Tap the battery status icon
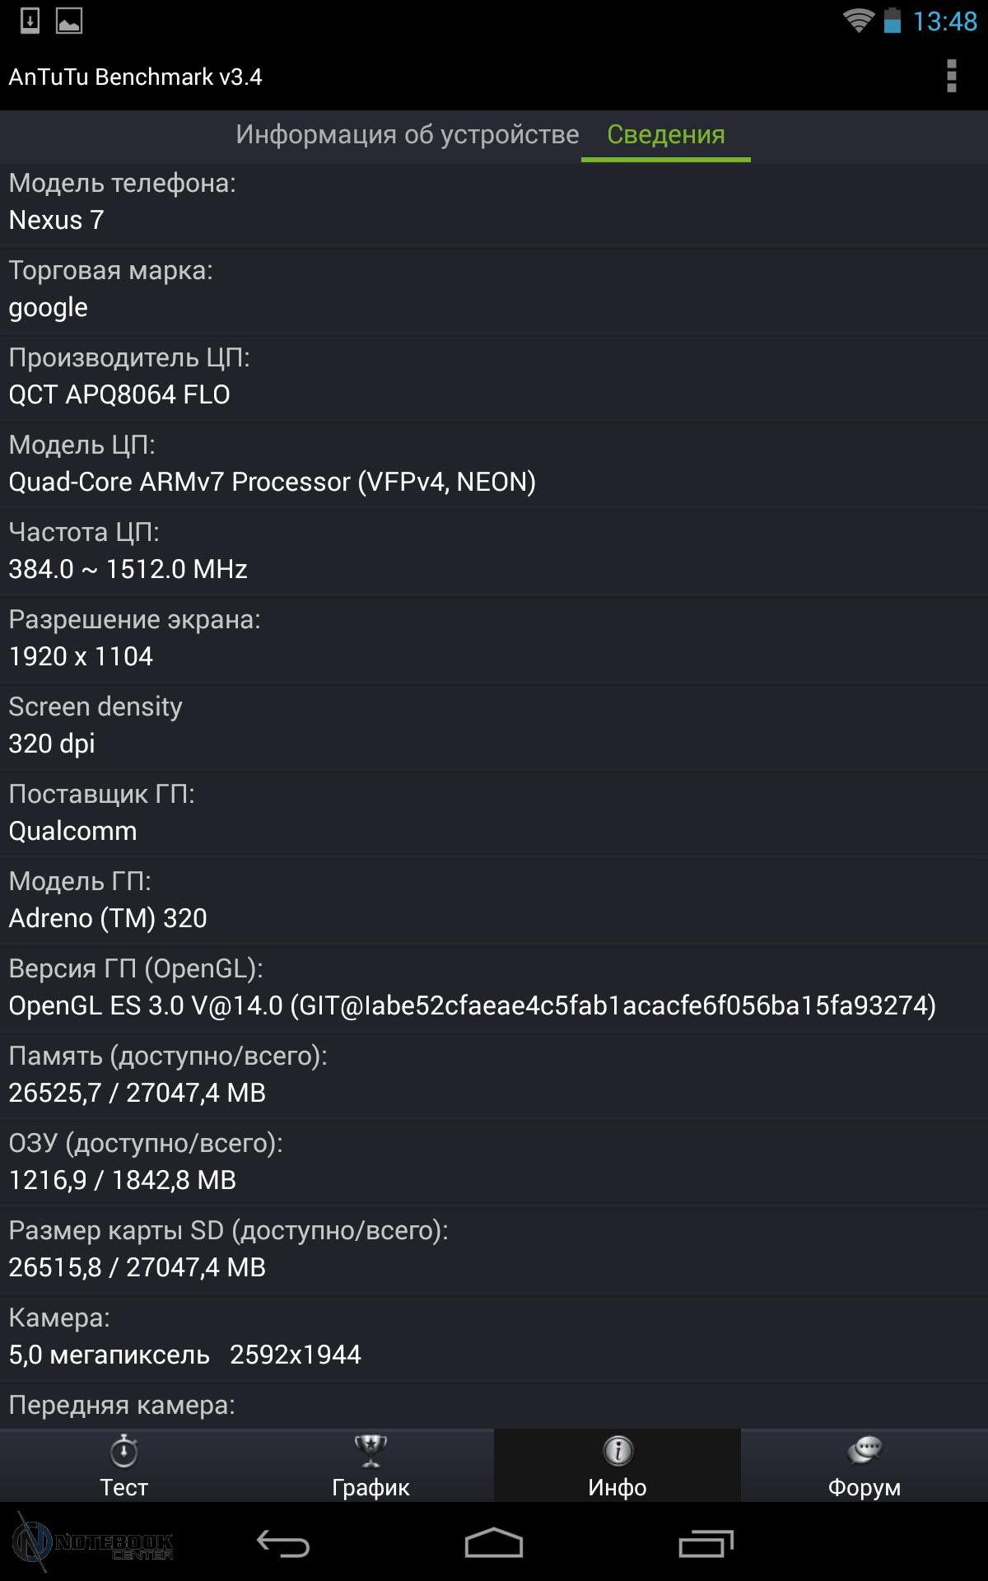 [x=892, y=21]
